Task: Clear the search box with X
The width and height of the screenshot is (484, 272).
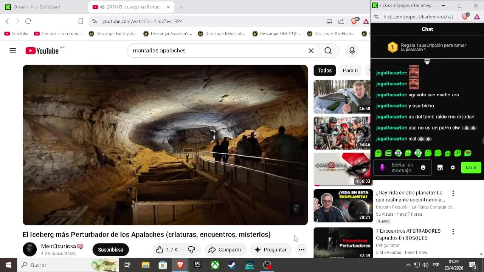Action: (311, 51)
